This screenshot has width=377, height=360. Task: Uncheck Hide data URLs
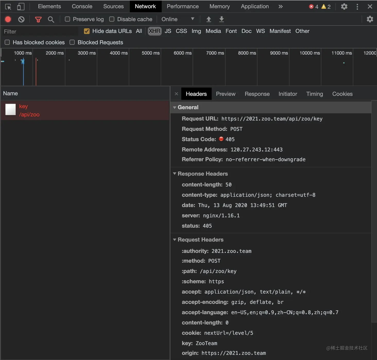click(x=87, y=31)
